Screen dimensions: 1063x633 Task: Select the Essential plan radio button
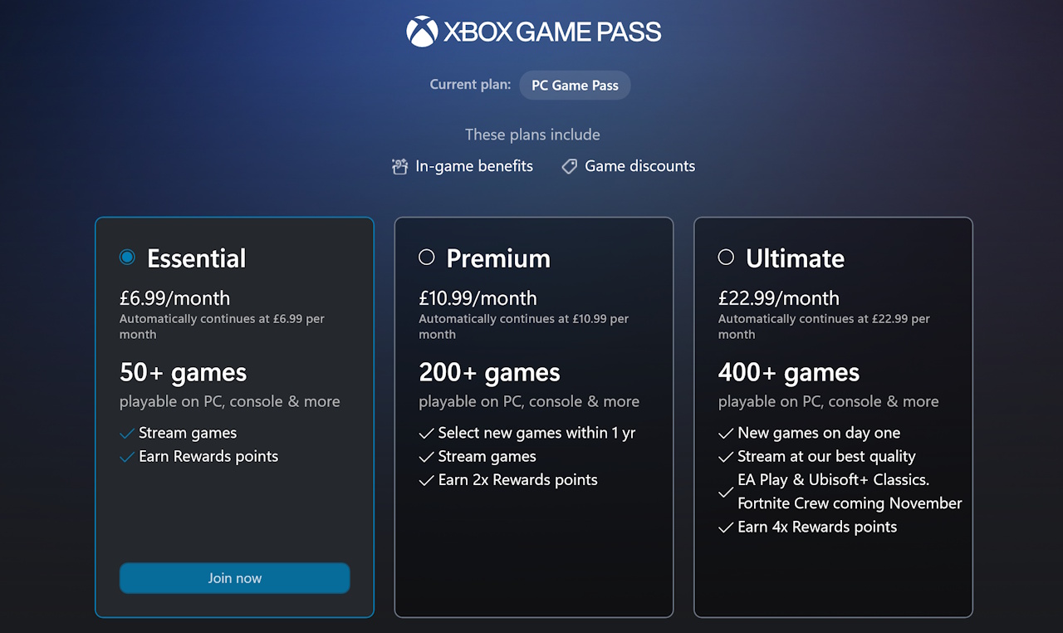click(x=127, y=258)
